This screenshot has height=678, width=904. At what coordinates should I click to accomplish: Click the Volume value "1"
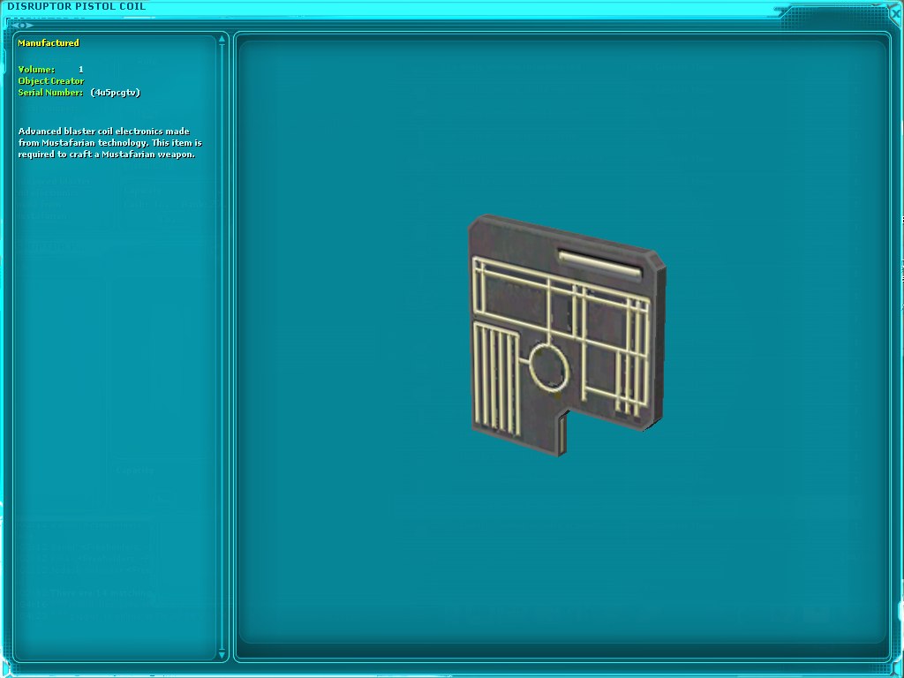point(80,69)
